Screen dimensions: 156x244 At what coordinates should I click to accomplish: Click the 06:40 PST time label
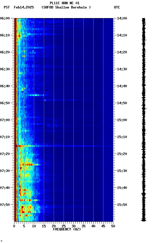5,86
